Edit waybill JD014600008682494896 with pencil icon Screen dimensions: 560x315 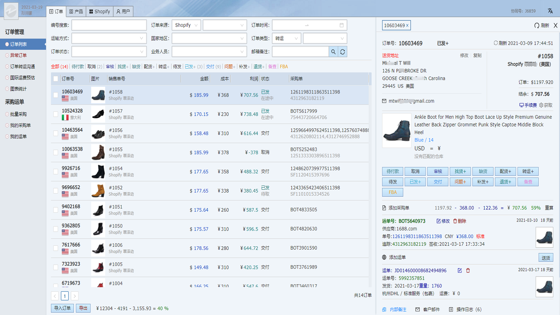[460, 271]
